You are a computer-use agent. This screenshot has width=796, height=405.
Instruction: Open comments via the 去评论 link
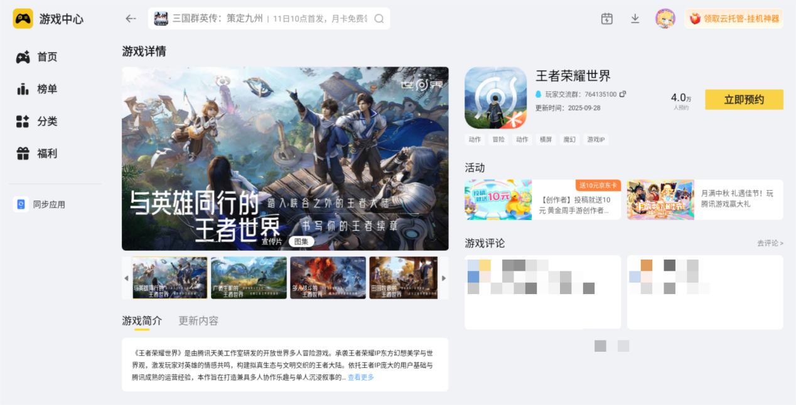770,243
